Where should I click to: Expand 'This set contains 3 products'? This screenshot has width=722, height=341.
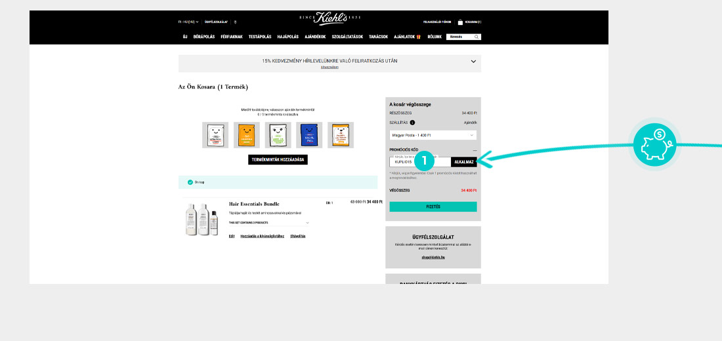pos(269,223)
